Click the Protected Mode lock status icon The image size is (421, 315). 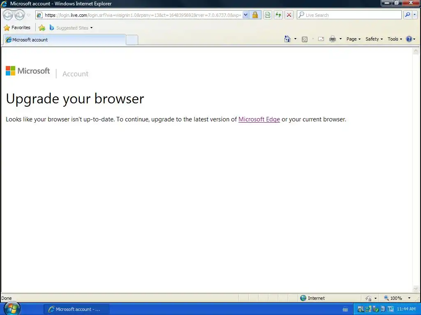click(368, 298)
